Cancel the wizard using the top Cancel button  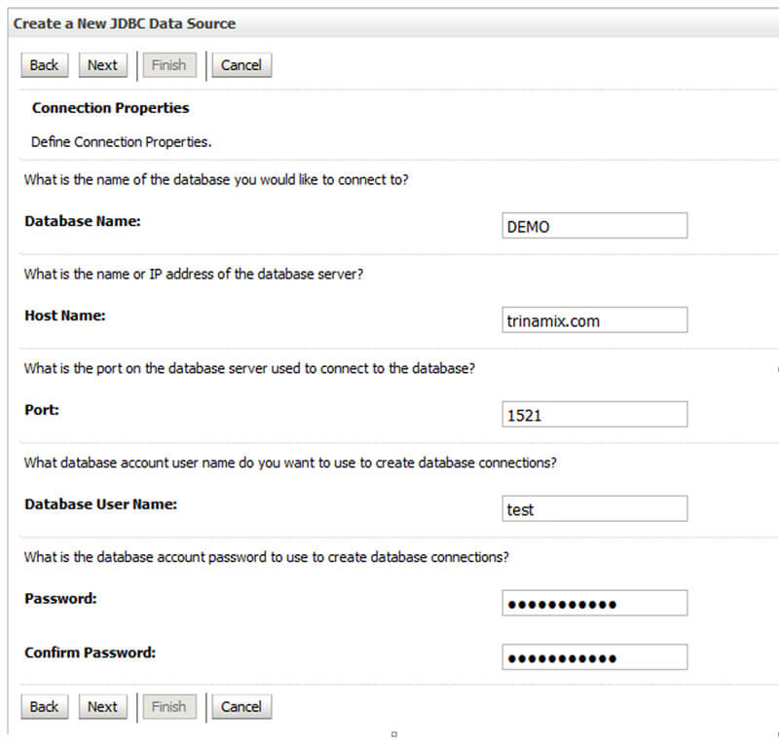click(241, 65)
